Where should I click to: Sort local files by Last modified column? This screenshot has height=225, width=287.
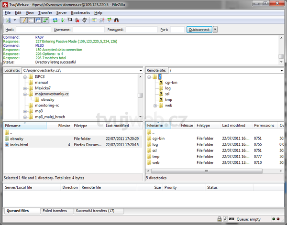(x=123, y=126)
